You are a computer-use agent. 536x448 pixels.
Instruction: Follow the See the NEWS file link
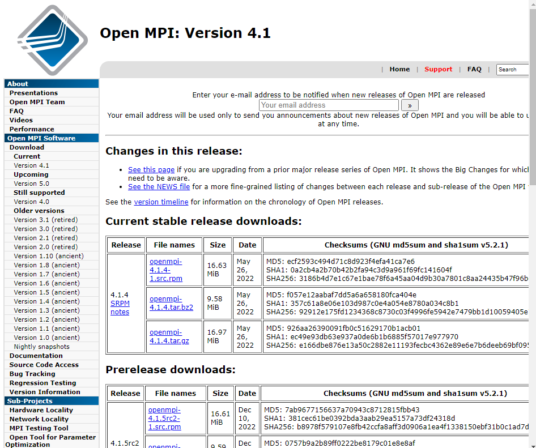pyautogui.click(x=159, y=186)
